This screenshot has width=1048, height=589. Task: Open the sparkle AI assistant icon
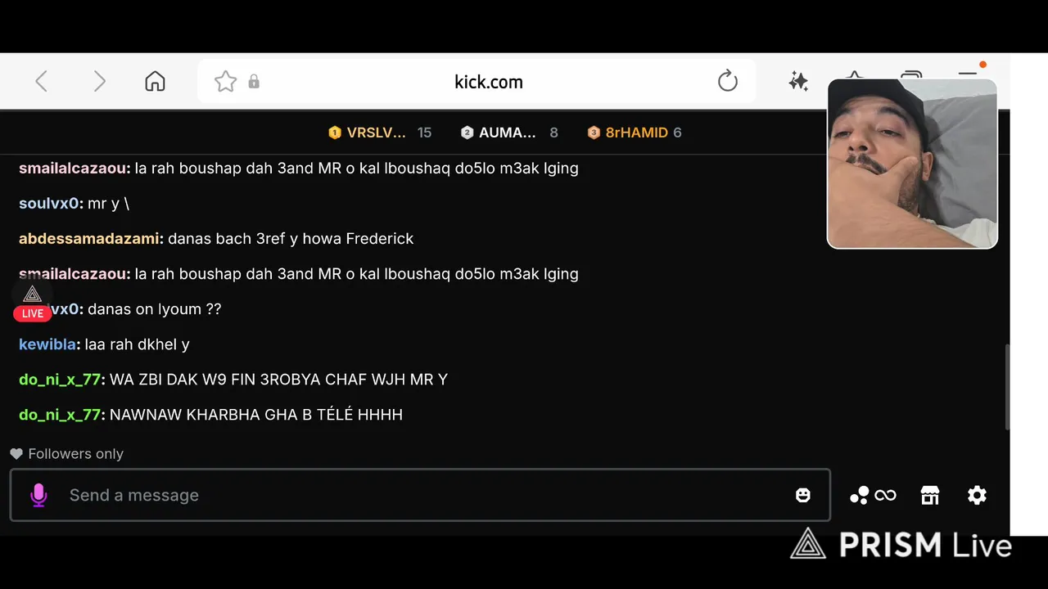(x=798, y=81)
